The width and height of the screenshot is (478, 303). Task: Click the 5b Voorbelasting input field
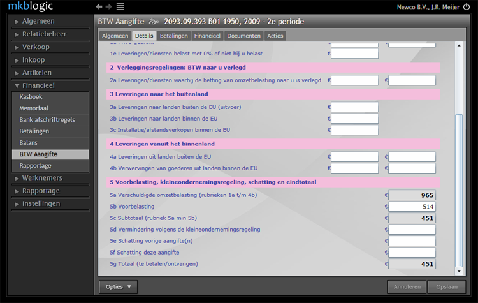coord(412,207)
